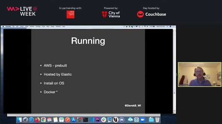Click the Spotlight search magnifier in menu bar
222x124 pixels.
click(167, 27)
